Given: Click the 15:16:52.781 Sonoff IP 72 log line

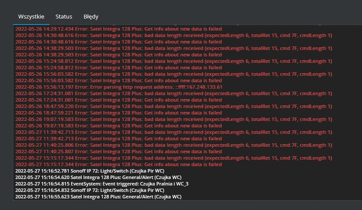Looking at the screenshot, I should (x=90, y=171).
